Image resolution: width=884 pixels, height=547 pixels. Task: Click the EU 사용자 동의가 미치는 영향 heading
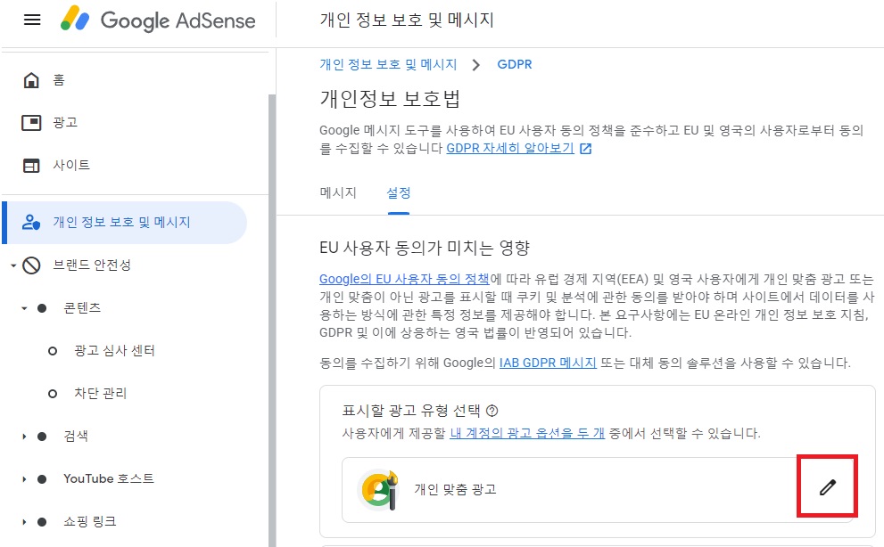tap(425, 248)
